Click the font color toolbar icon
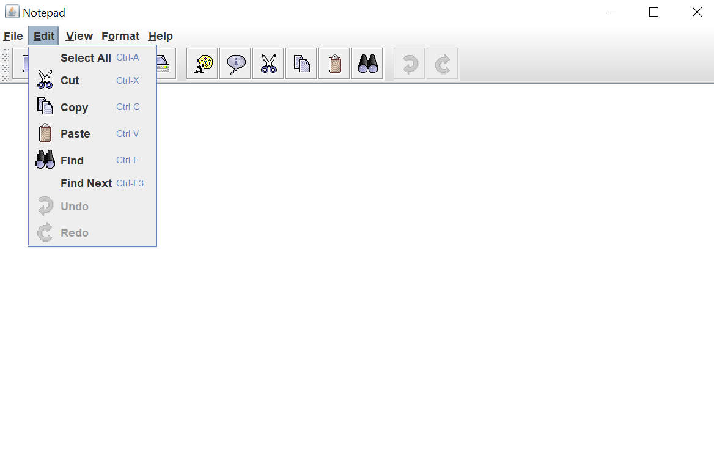Screen dimensions: 714x469 point(202,64)
